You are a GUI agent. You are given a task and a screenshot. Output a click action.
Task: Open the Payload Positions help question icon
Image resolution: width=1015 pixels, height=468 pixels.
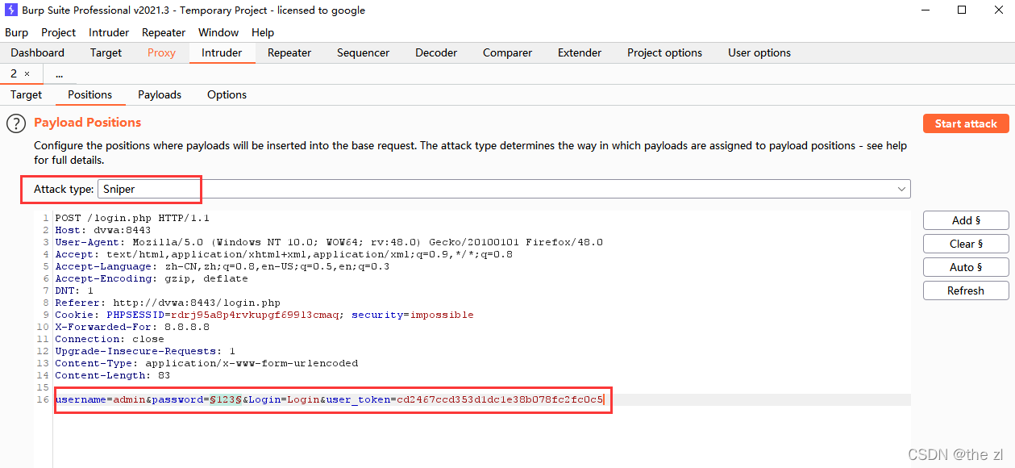click(16, 123)
